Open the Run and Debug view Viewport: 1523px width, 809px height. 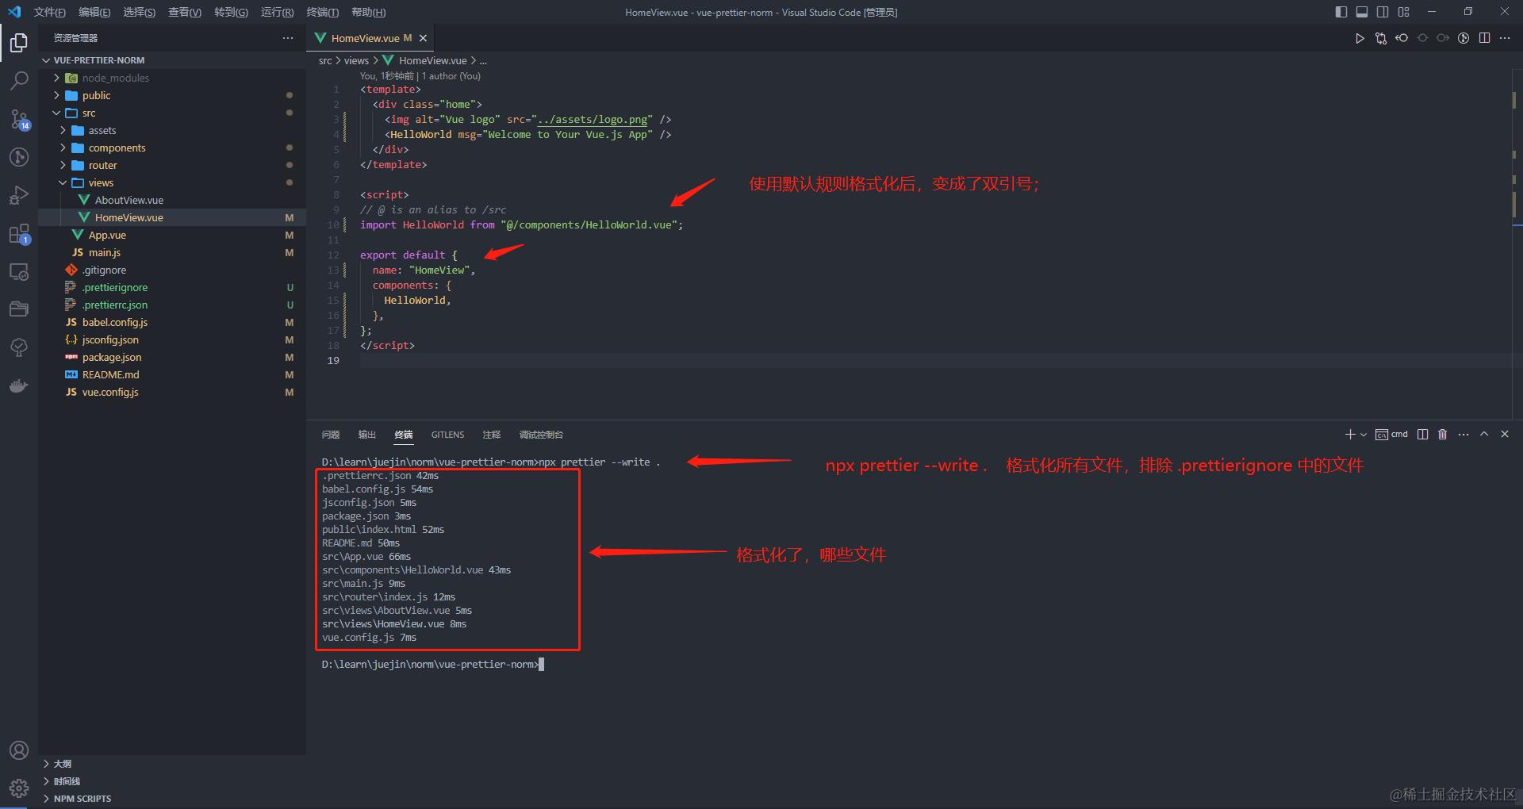pos(19,195)
